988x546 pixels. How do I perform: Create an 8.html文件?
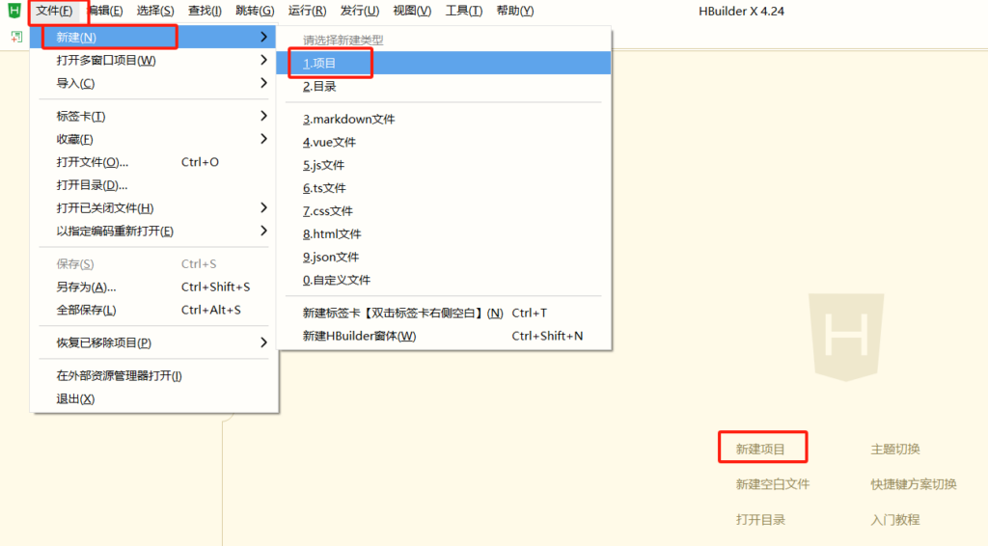point(444,233)
